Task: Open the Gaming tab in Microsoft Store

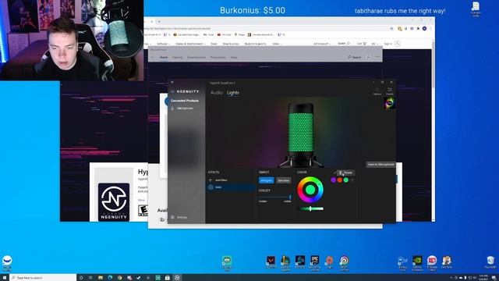Action: point(177,57)
